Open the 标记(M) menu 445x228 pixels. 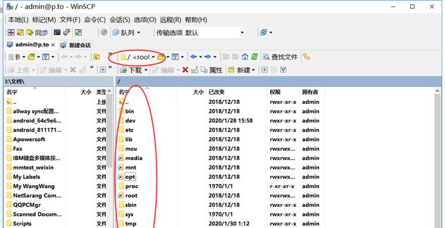pyautogui.click(x=44, y=20)
